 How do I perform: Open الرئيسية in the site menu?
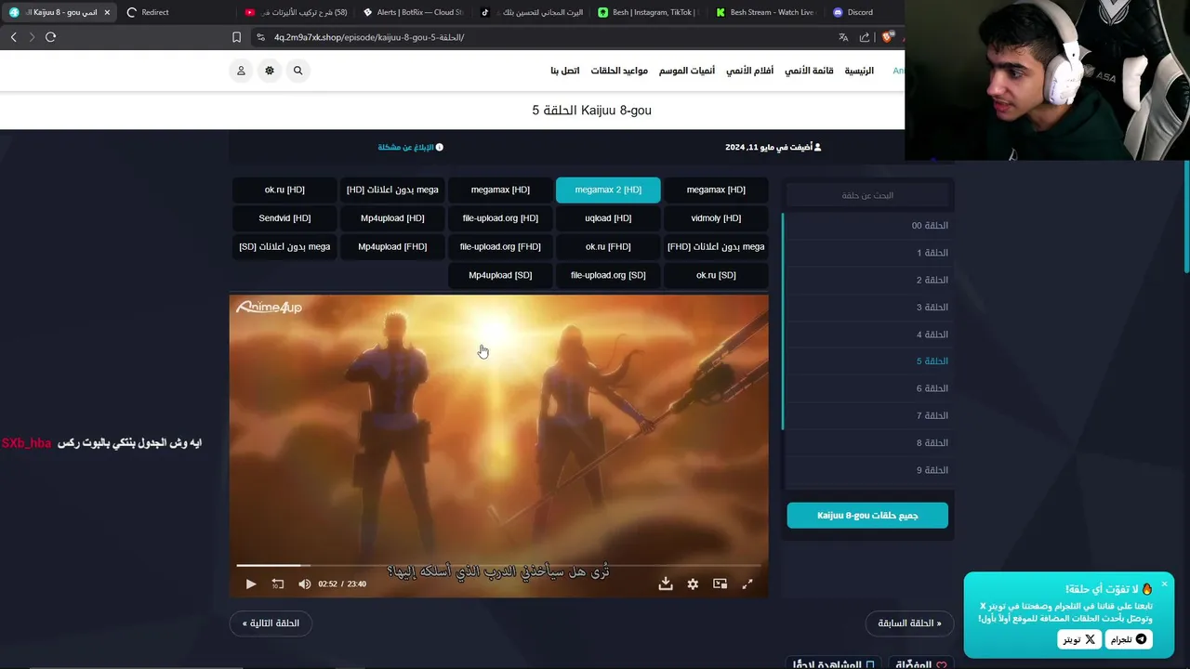coord(859,71)
